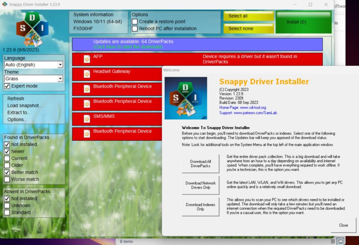Click the SDI icon in the title bar
The image size is (359, 245).
[x=4, y=4]
